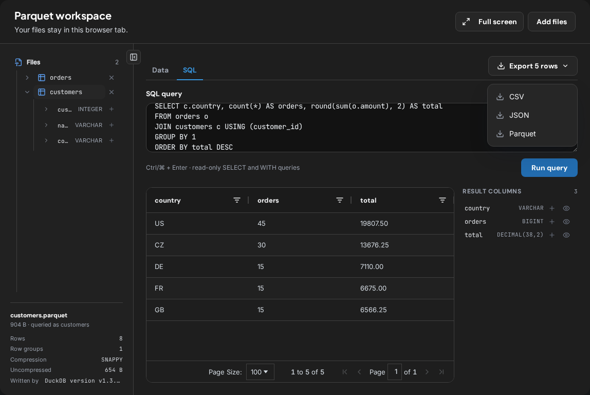Screen dimensions: 590x395
Task: Open the Export 5 rows dropdown
Action: click(533, 66)
